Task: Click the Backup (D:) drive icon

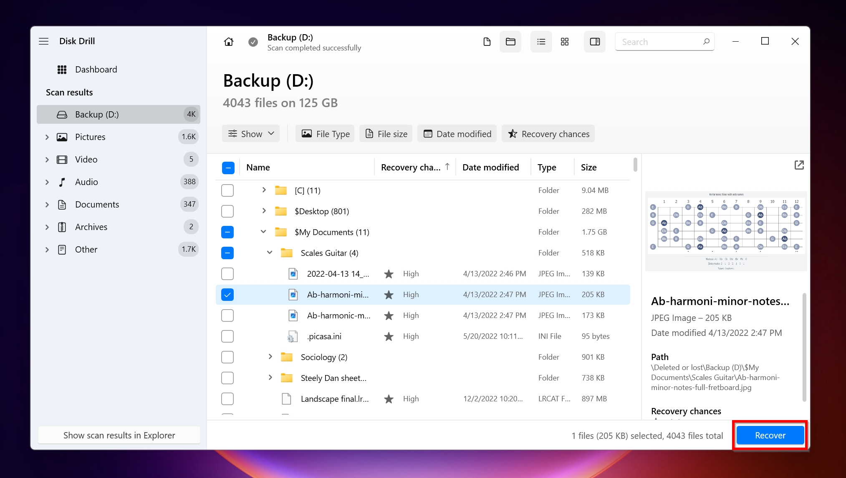Action: click(x=62, y=115)
